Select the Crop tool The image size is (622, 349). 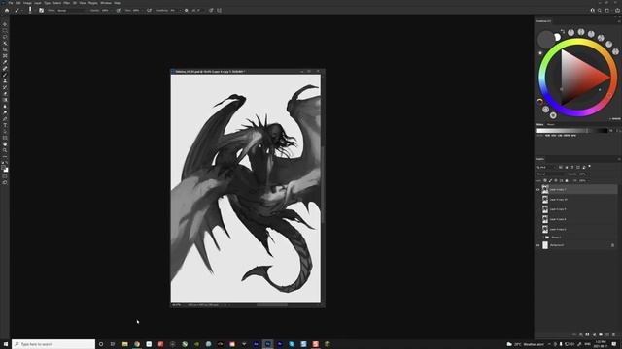click(5, 49)
